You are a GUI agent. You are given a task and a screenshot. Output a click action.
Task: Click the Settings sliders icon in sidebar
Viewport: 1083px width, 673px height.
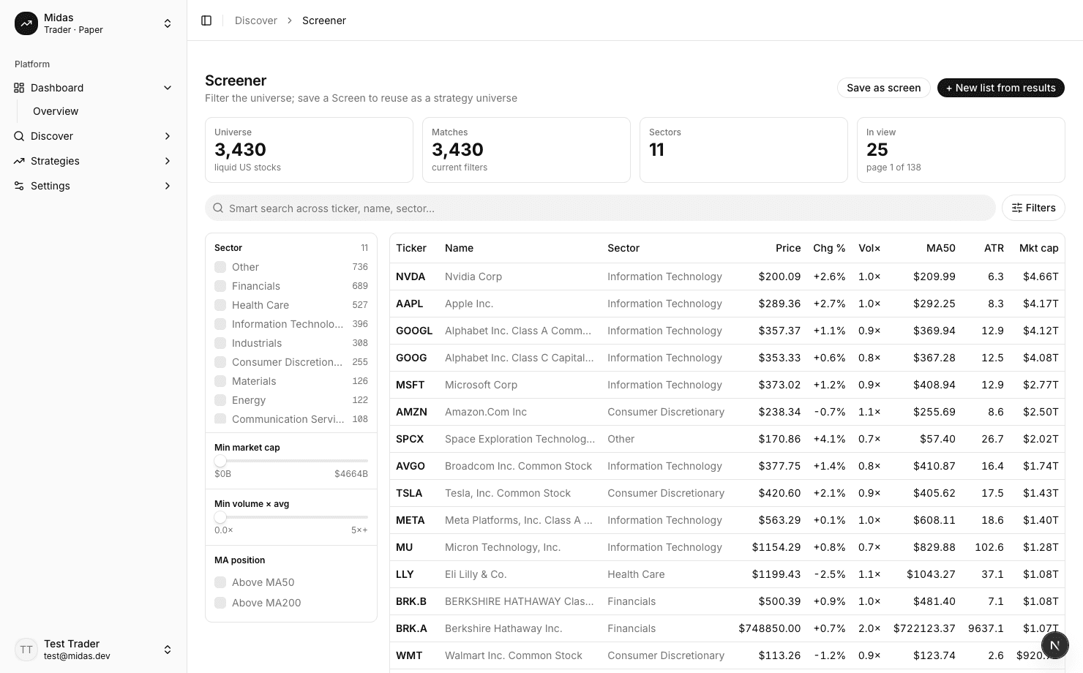[19, 186]
